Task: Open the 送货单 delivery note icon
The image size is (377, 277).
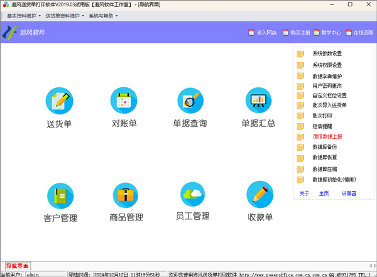Action: [x=60, y=101]
